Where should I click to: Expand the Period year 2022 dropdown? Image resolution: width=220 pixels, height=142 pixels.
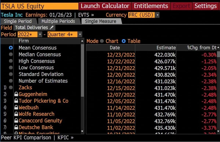[x=40, y=34]
